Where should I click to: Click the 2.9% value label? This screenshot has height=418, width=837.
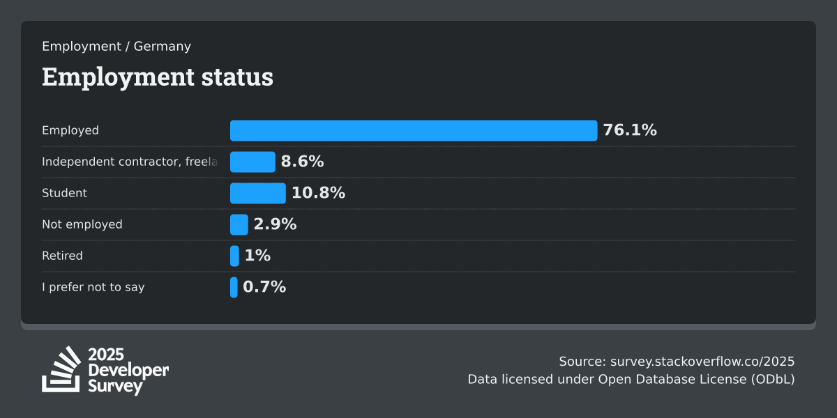click(x=275, y=225)
